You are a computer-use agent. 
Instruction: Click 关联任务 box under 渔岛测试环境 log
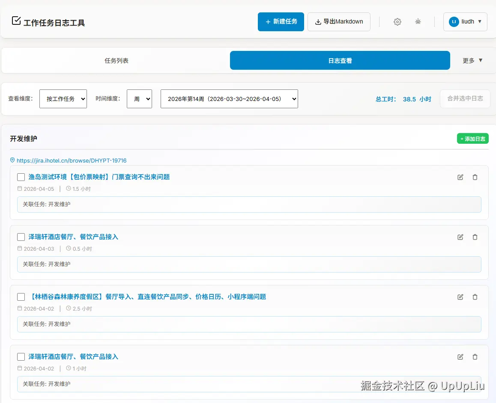coord(249,204)
